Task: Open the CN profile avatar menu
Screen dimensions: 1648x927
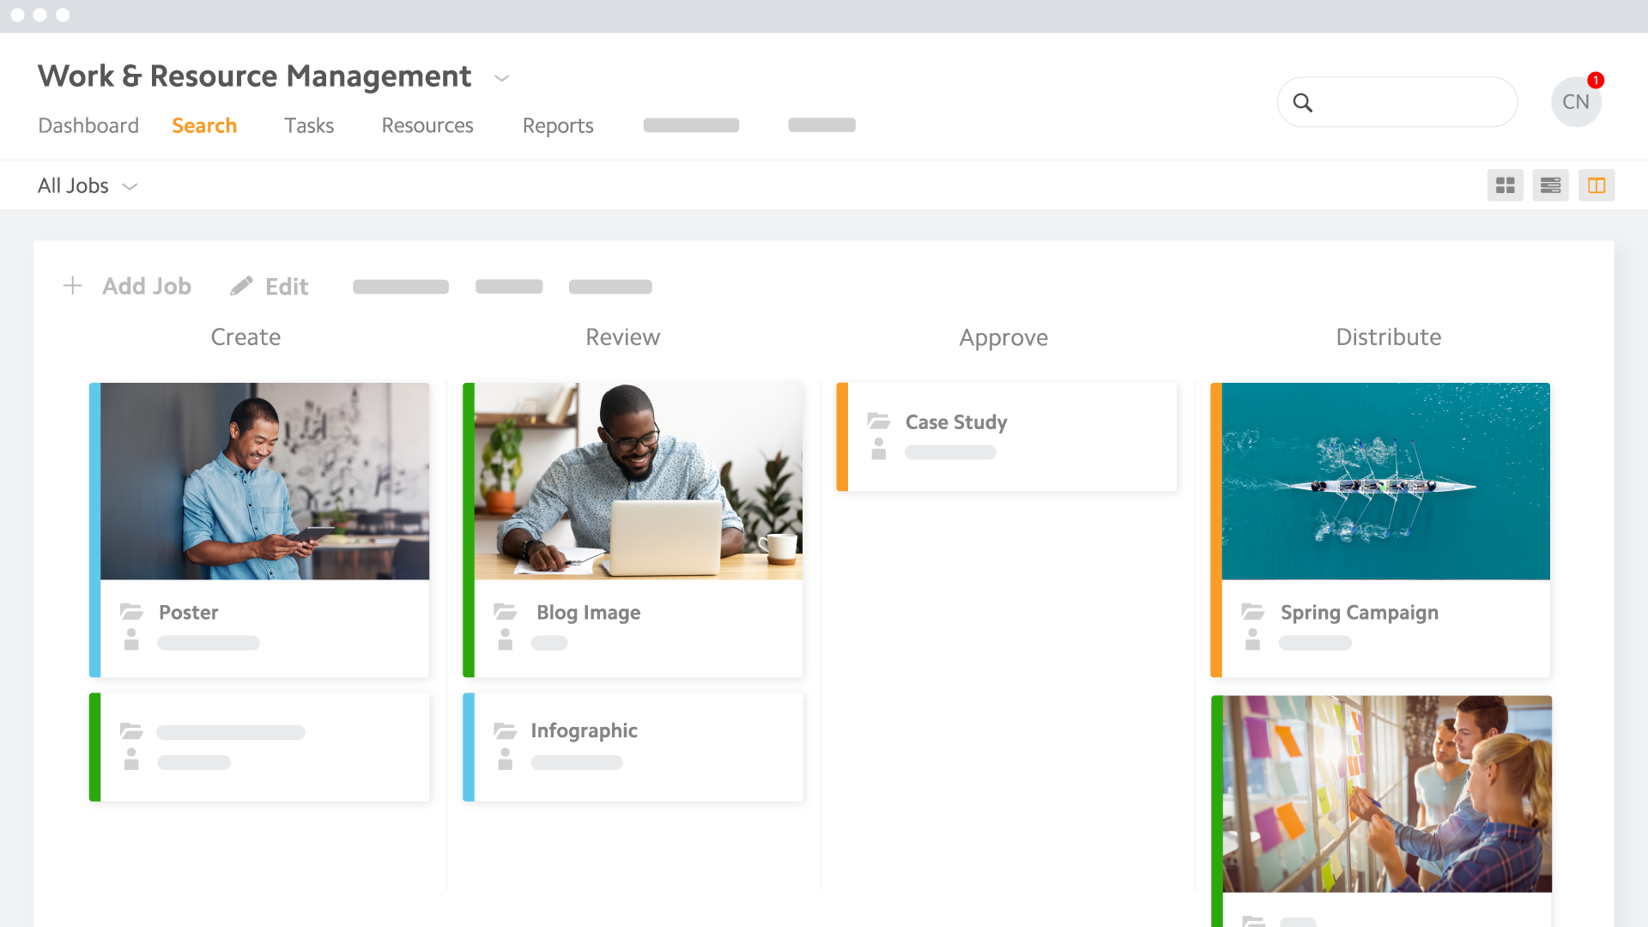Action: pos(1576,101)
